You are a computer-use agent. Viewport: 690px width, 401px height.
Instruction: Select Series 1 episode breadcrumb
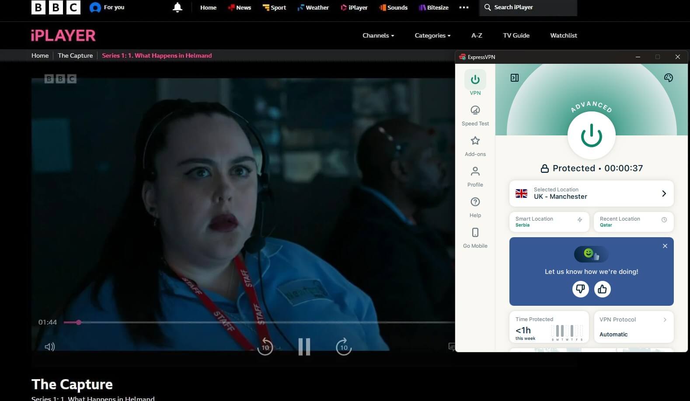pyautogui.click(x=157, y=55)
